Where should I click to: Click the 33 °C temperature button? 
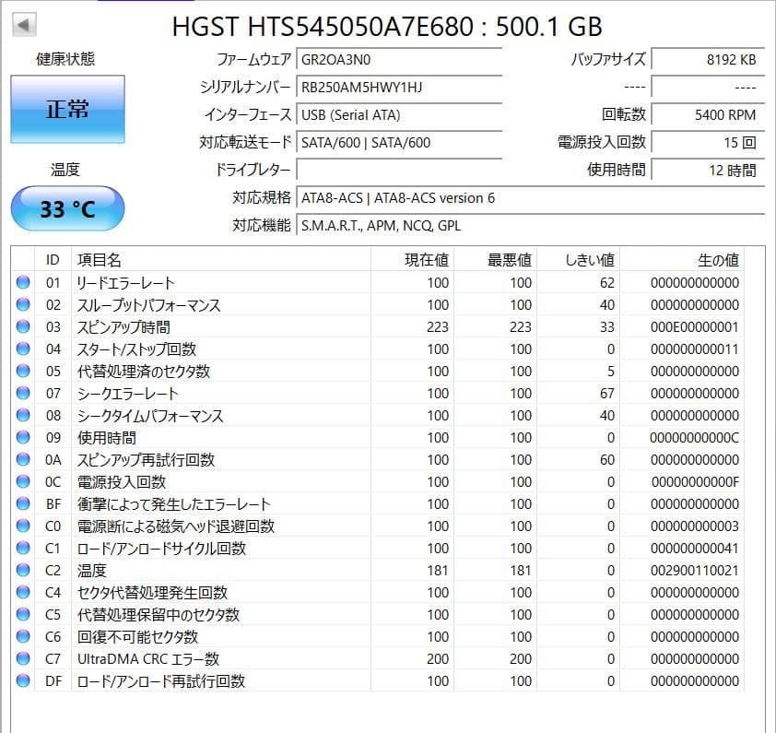click(68, 208)
